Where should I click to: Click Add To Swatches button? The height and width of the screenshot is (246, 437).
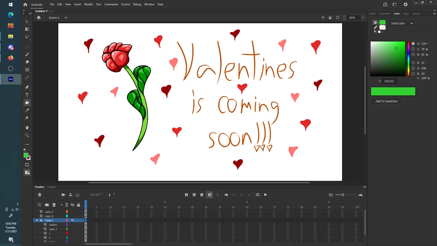coord(386,101)
